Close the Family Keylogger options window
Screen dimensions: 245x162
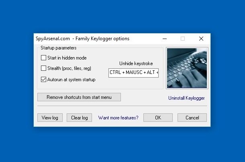(201, 39)
